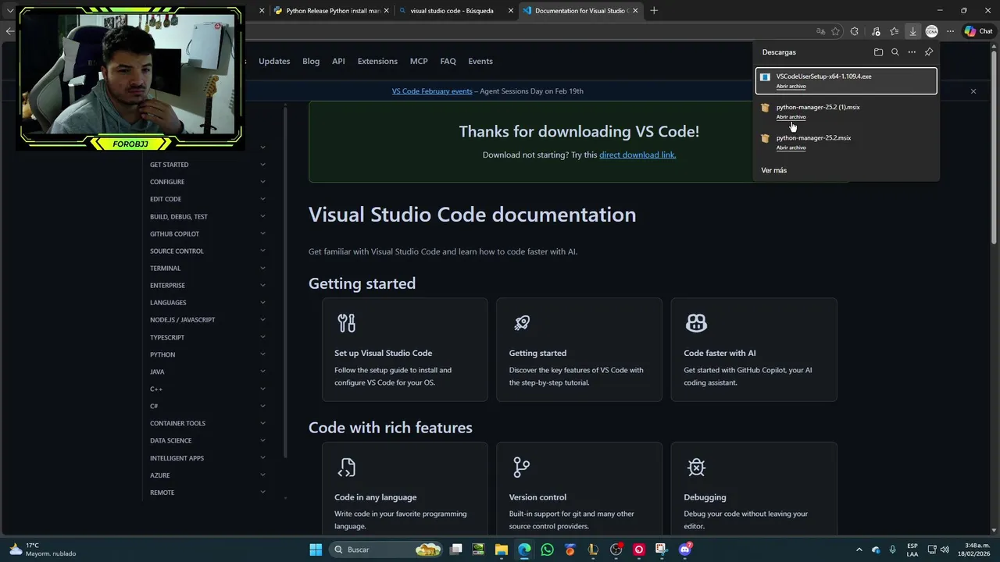This screenshot has width=1000, height=562.
Task: Close the Documentation for Visual Studio tab
Action: (x=635, y=11)
